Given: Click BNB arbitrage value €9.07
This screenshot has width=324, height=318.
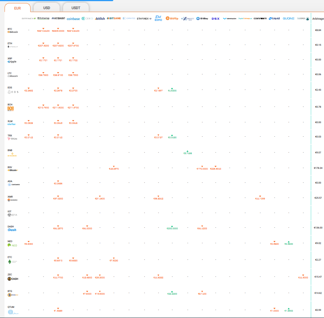Looking at the screenshot, I should tap(318, 153).
